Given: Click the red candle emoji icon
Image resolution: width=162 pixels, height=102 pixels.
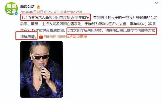Looking at the screenshot, I should click(x=41, y=37).
